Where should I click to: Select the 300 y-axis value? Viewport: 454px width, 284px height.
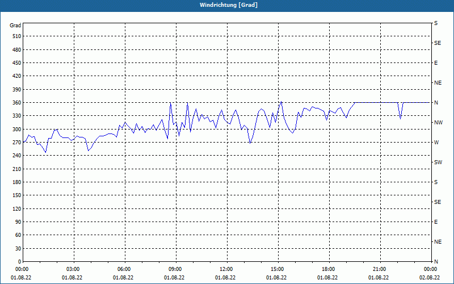click(x=17, y=129)
